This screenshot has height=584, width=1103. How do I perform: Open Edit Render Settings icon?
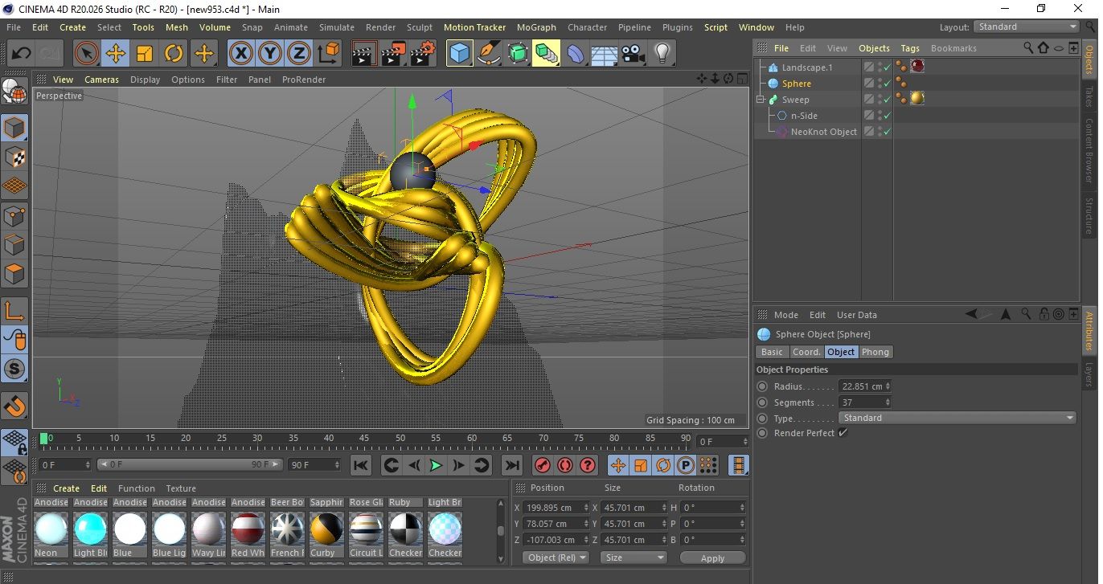[423, 54]
